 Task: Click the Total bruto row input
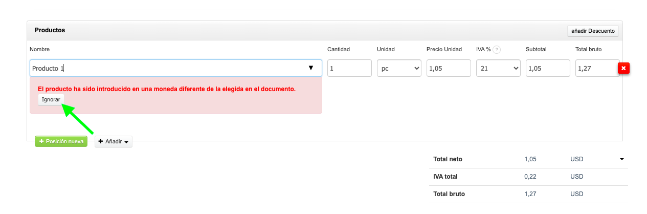click(x=596, y=68)
